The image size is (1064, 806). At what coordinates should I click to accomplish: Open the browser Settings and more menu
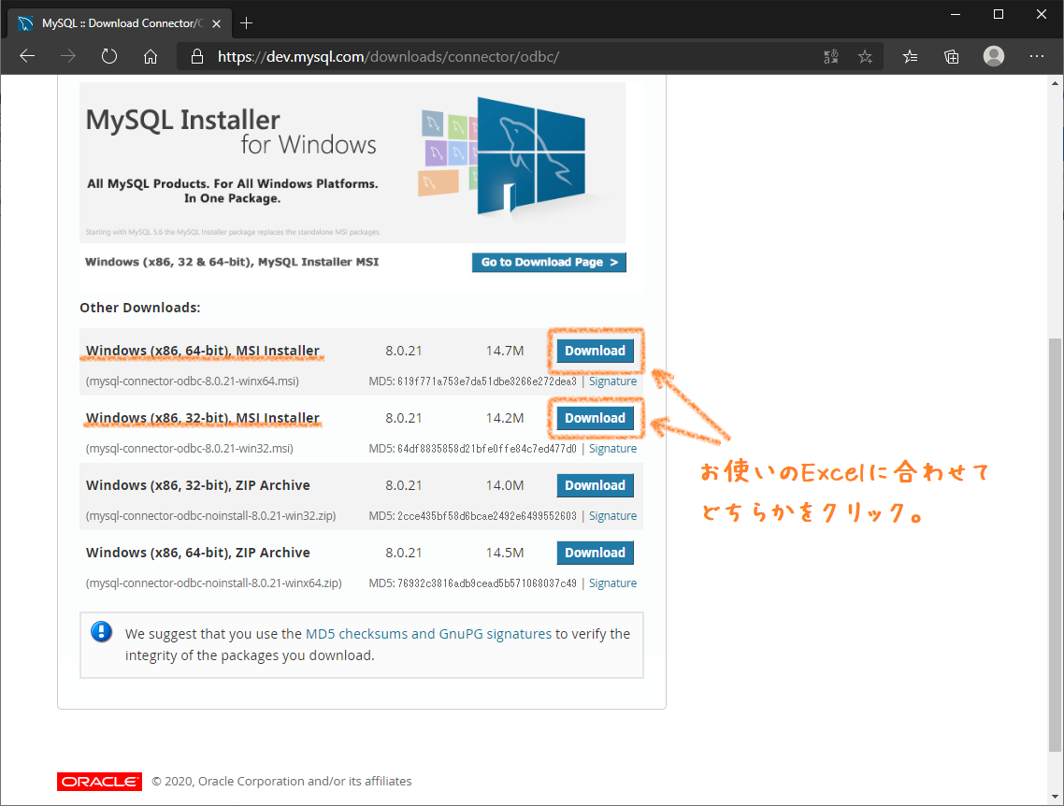click(1036, 56)
